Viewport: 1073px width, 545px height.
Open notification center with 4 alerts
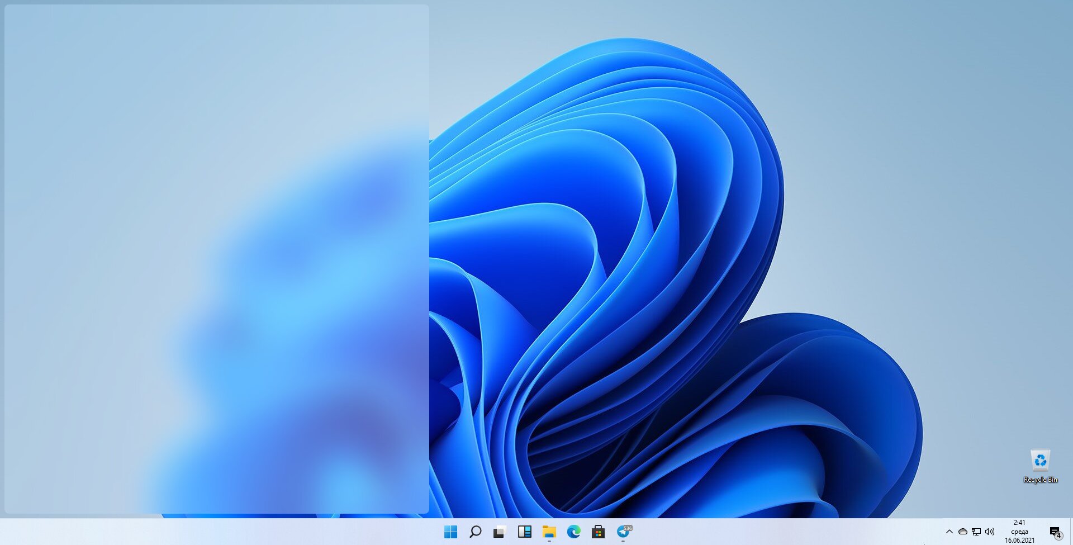click(x=1055, y=532)
